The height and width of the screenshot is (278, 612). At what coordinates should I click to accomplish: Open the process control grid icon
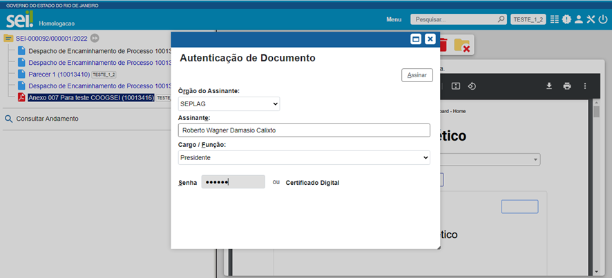coord(554,19)
